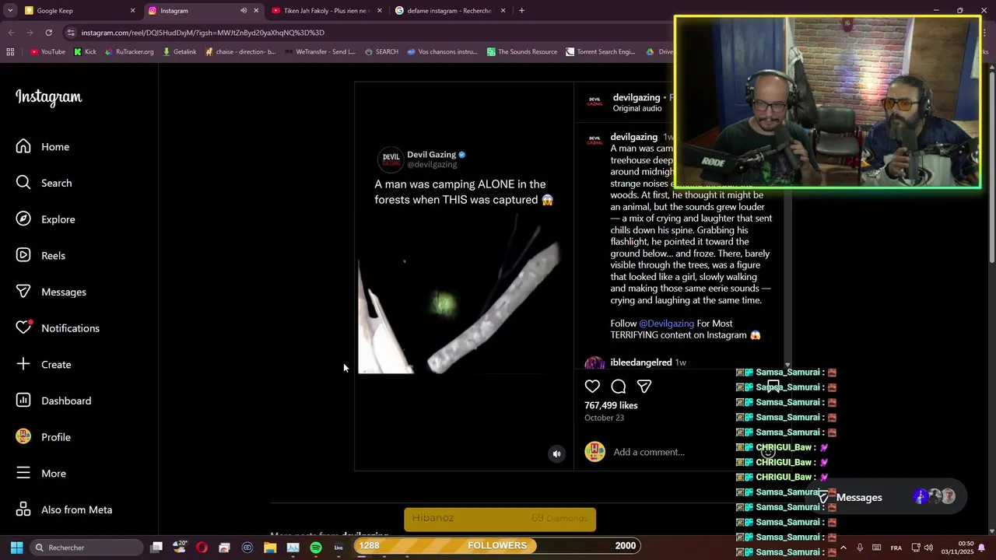Share the reel with paper plane icon
996x560 pixels.
coord(644,387)
